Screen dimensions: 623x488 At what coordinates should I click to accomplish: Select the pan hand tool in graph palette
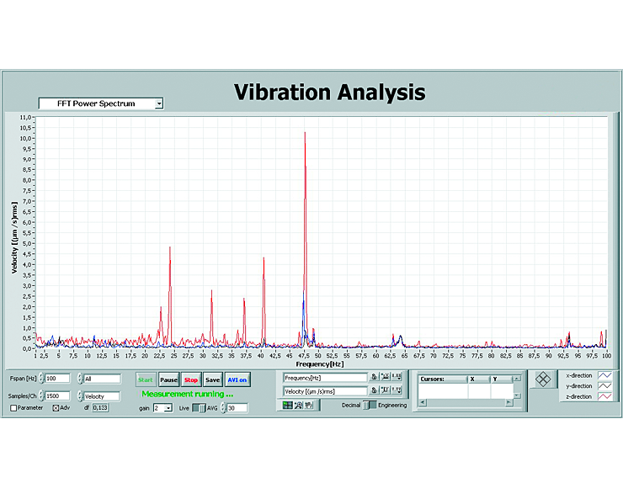(x=308, y=406)
